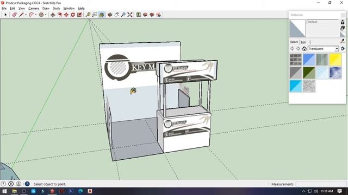Choose the Scale tool
Viewport: 348px width, 195px height.
click(x=79, y=15)
